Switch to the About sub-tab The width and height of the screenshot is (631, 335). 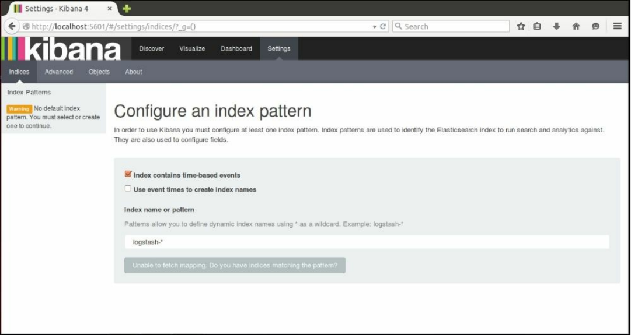coord(134,72)
